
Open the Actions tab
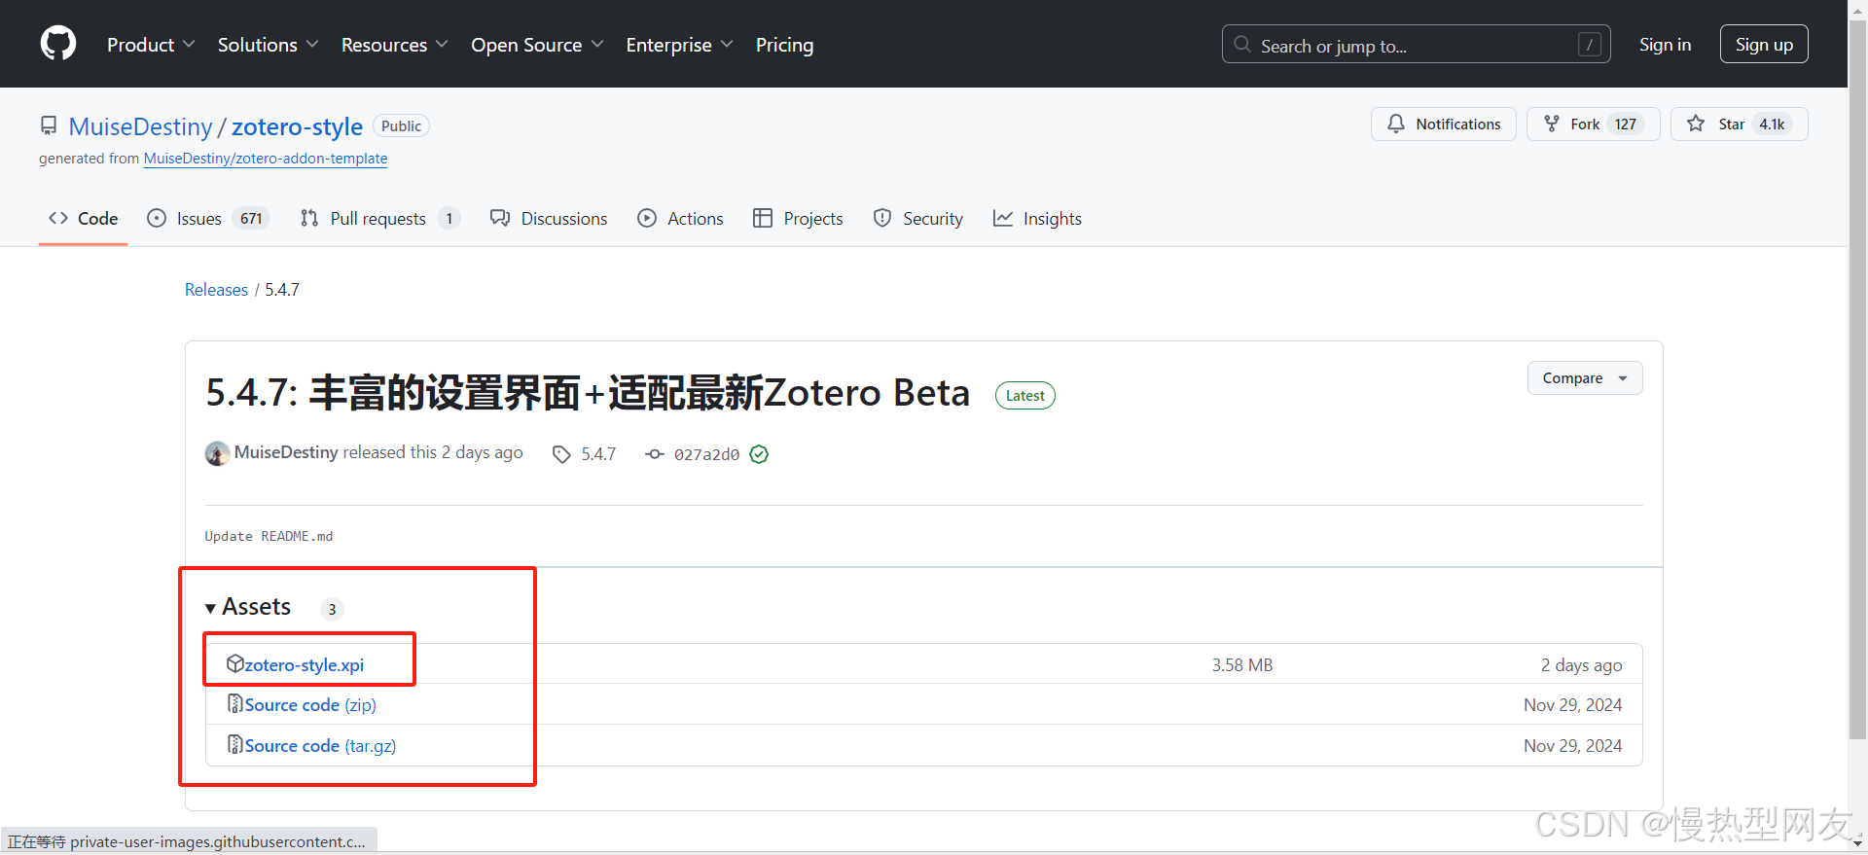point(680,219)
